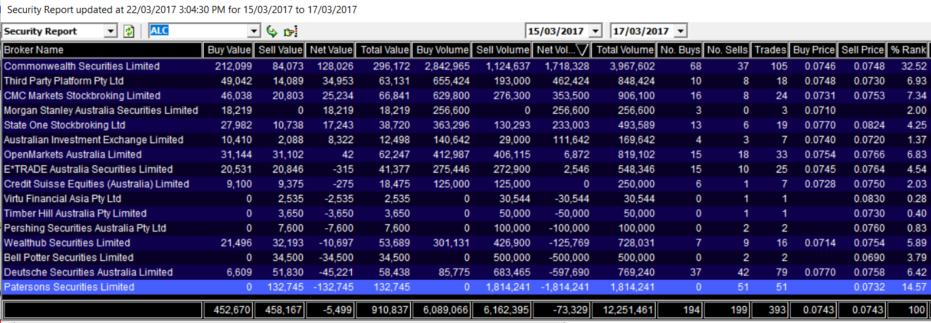Image resolution: width=931 pixels, height=323 pixels.
Task: Sort by the Buy Value column header
Action: [229, 50]
